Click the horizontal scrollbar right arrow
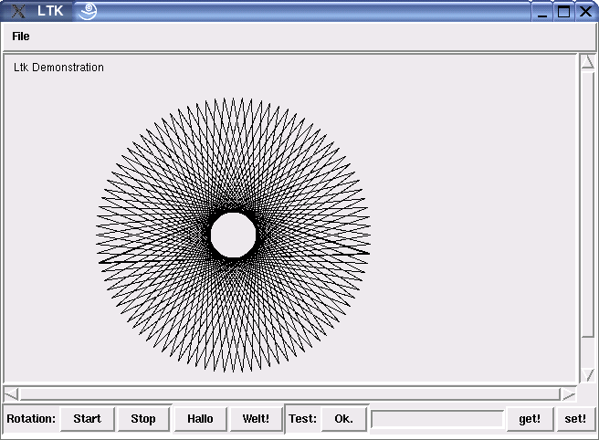This screenshot has height=440, width=599. point(569,394)
